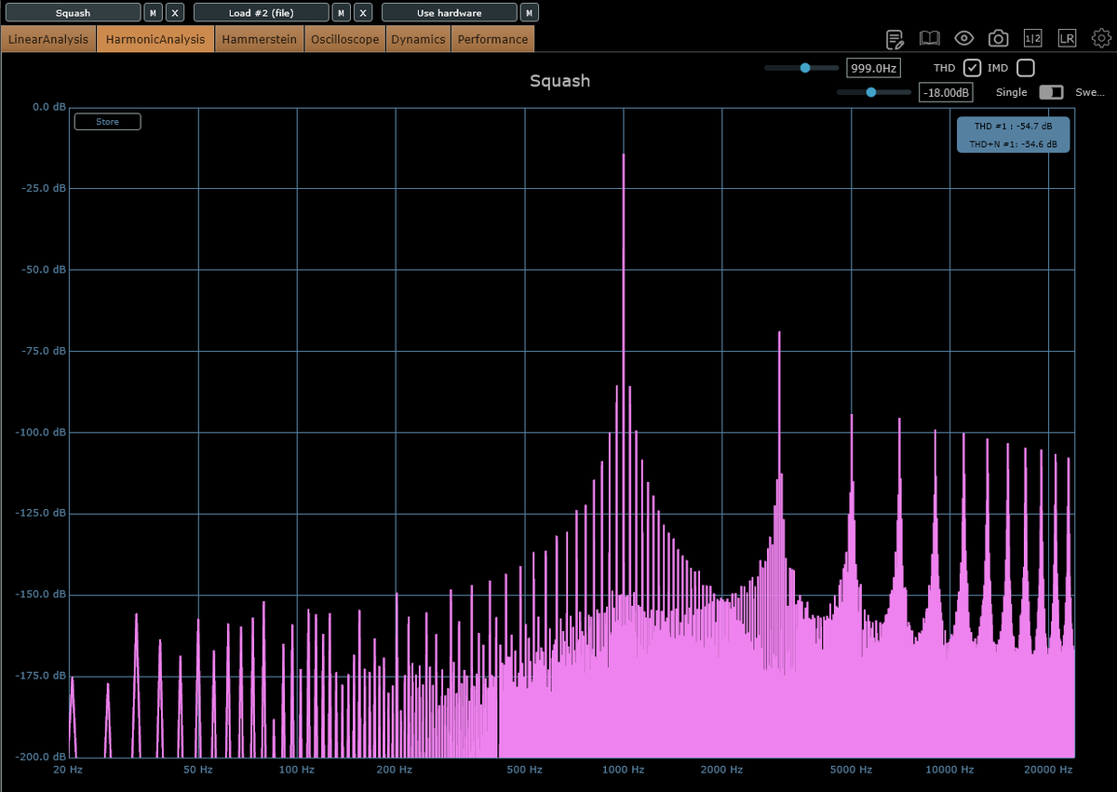This screenshot has height=792, width=1117.
Task: Adjust the level dB slider
Action: pos(874,92)
